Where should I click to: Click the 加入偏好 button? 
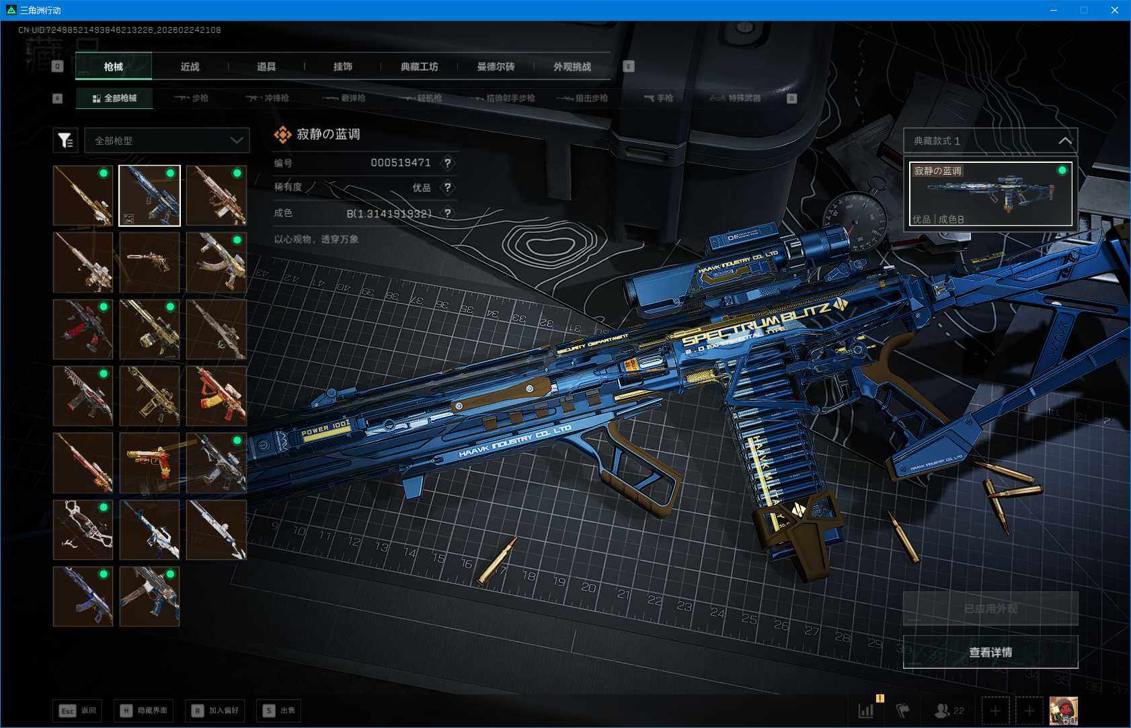(215, 711)
